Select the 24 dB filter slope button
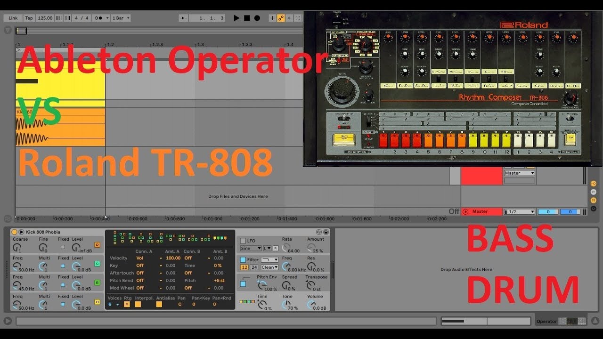Image resolution: width=603 pixels, height=339 pixels. (253, 267)
